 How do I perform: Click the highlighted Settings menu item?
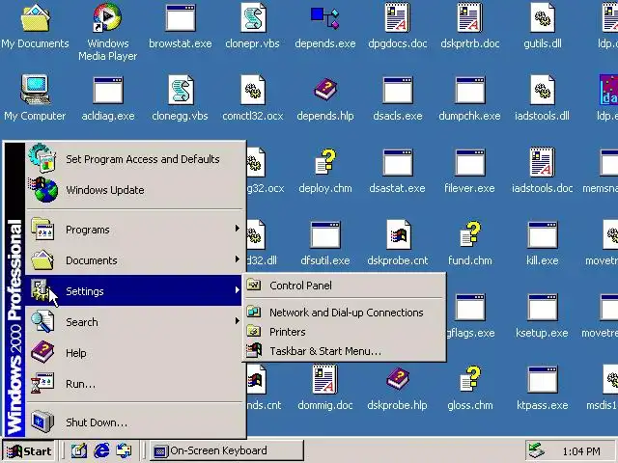coord(134,291)
